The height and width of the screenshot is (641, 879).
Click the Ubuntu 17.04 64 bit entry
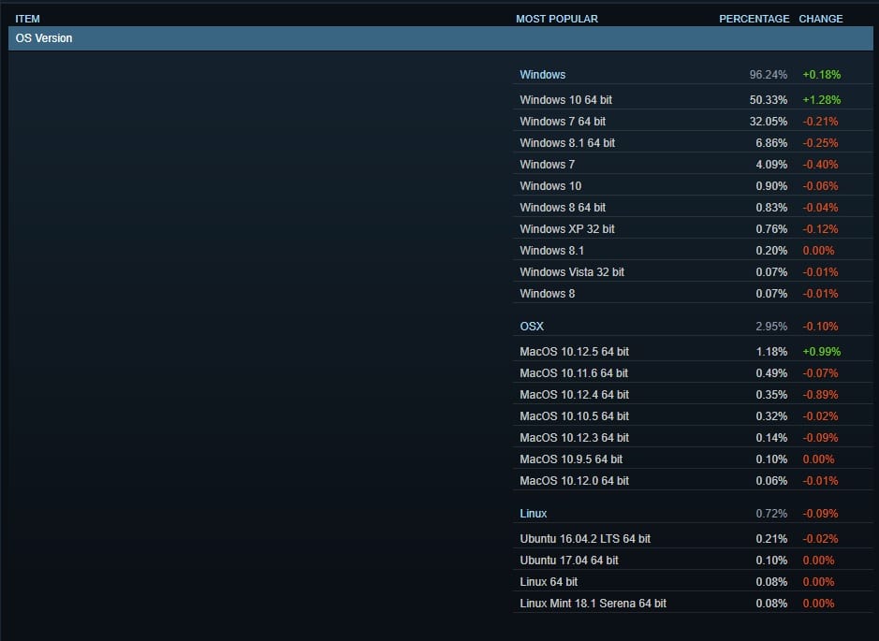pos(569,561)
